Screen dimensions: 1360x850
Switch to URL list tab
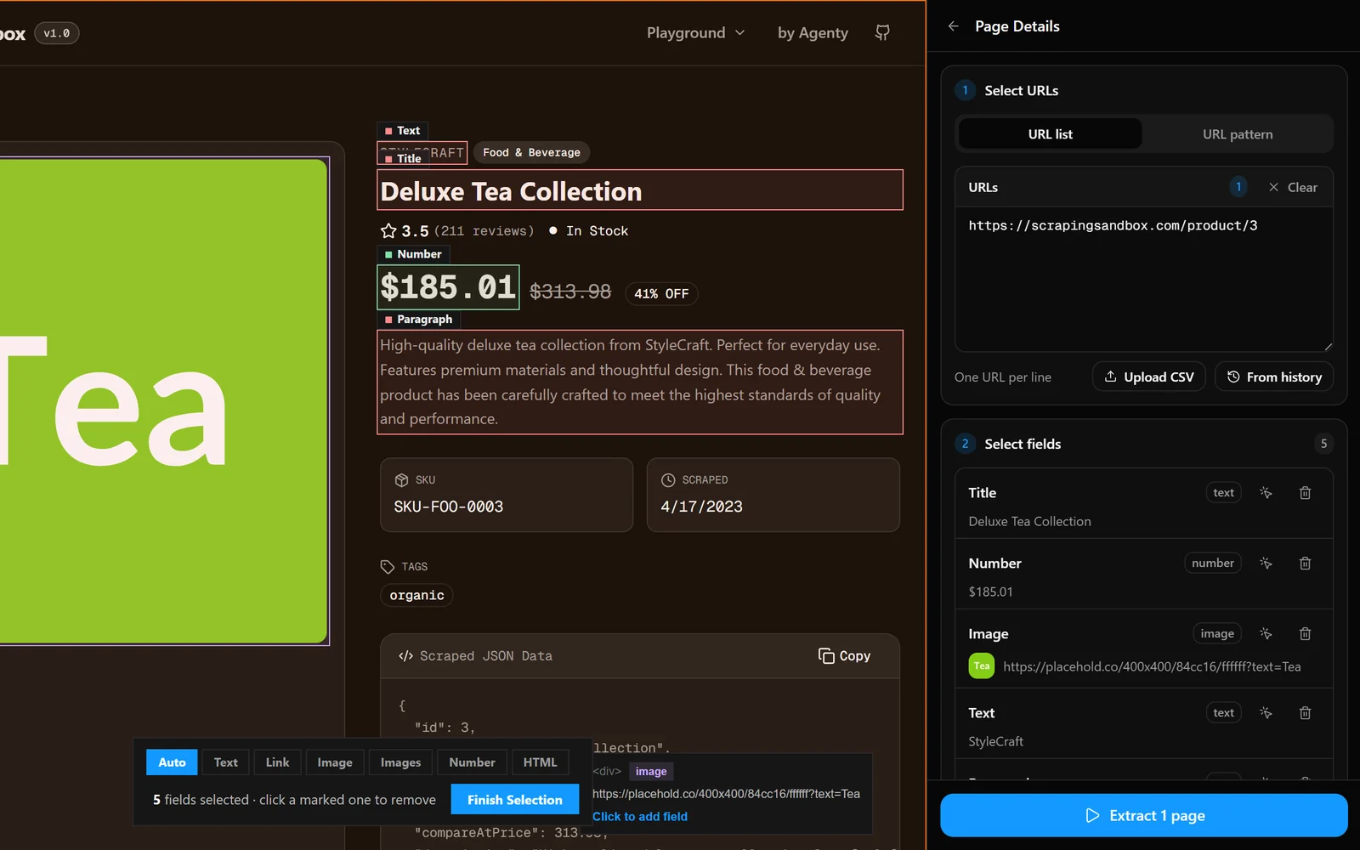1051,134
